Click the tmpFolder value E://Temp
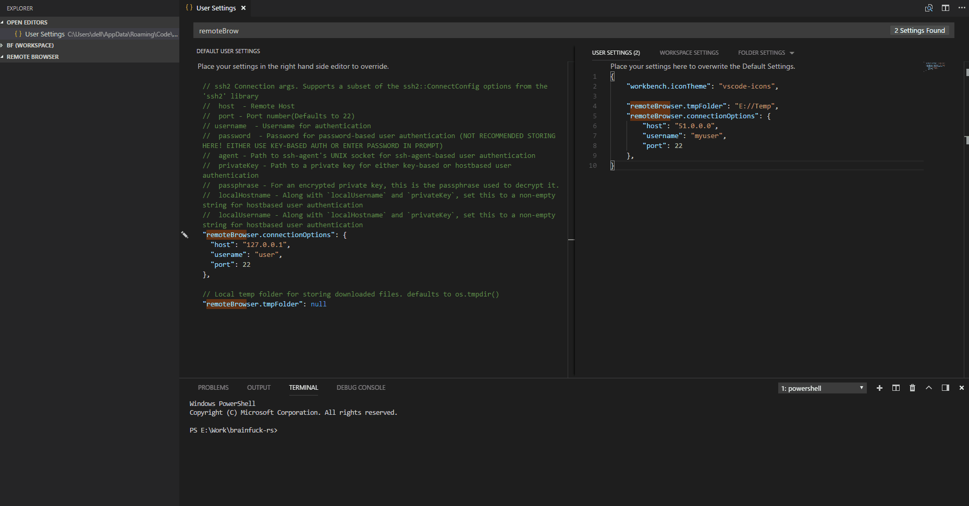969x506 pixels. (754, 106)
